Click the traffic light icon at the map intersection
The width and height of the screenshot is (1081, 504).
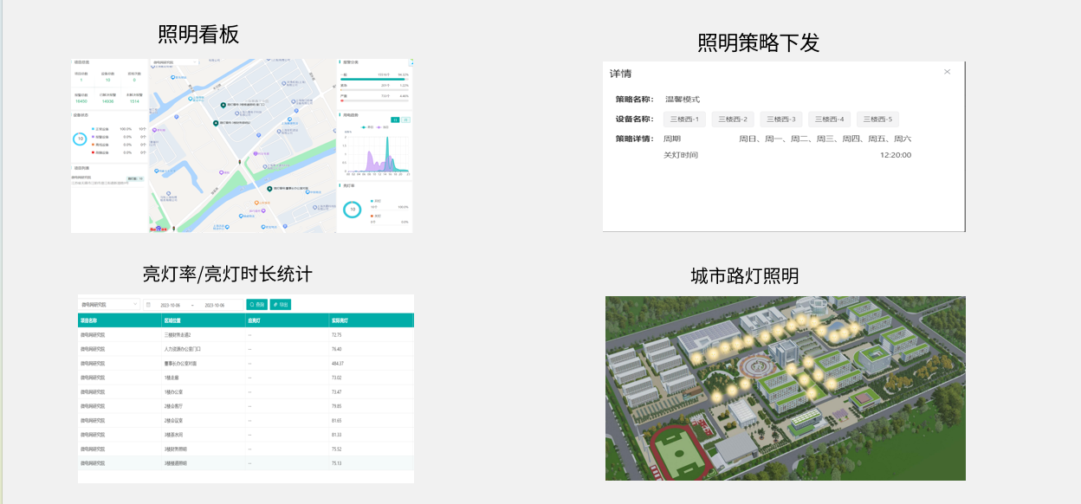click(x=240, y=162)
